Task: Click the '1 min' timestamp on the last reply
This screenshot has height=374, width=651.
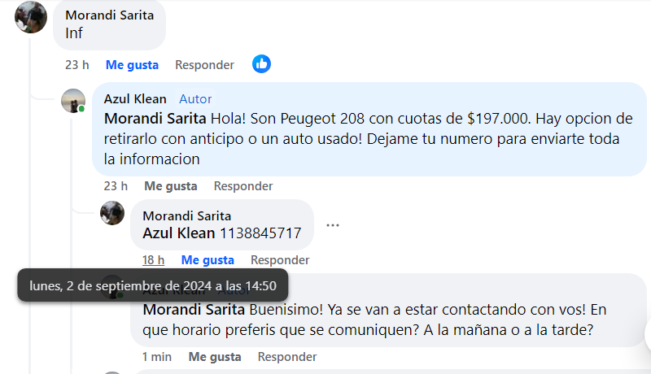Action: coord(157,357)
